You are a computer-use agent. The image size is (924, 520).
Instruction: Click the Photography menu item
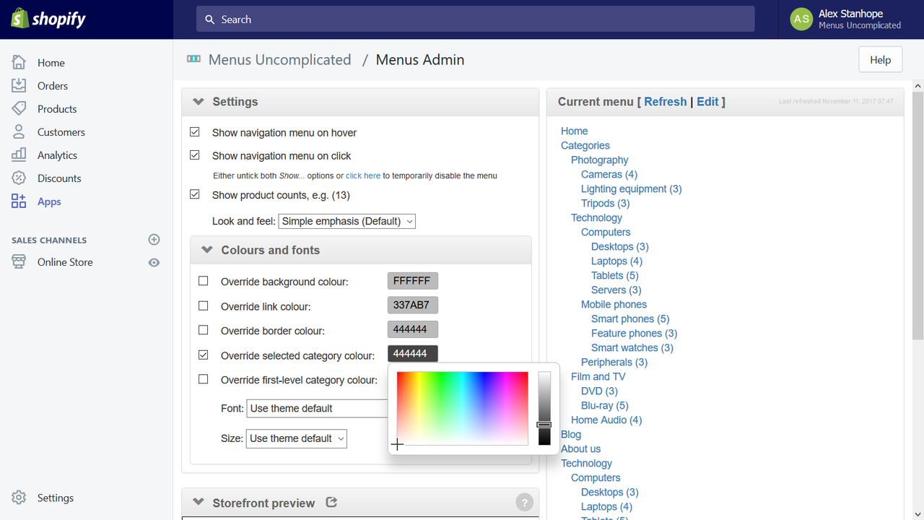click(x=599, y=160)
